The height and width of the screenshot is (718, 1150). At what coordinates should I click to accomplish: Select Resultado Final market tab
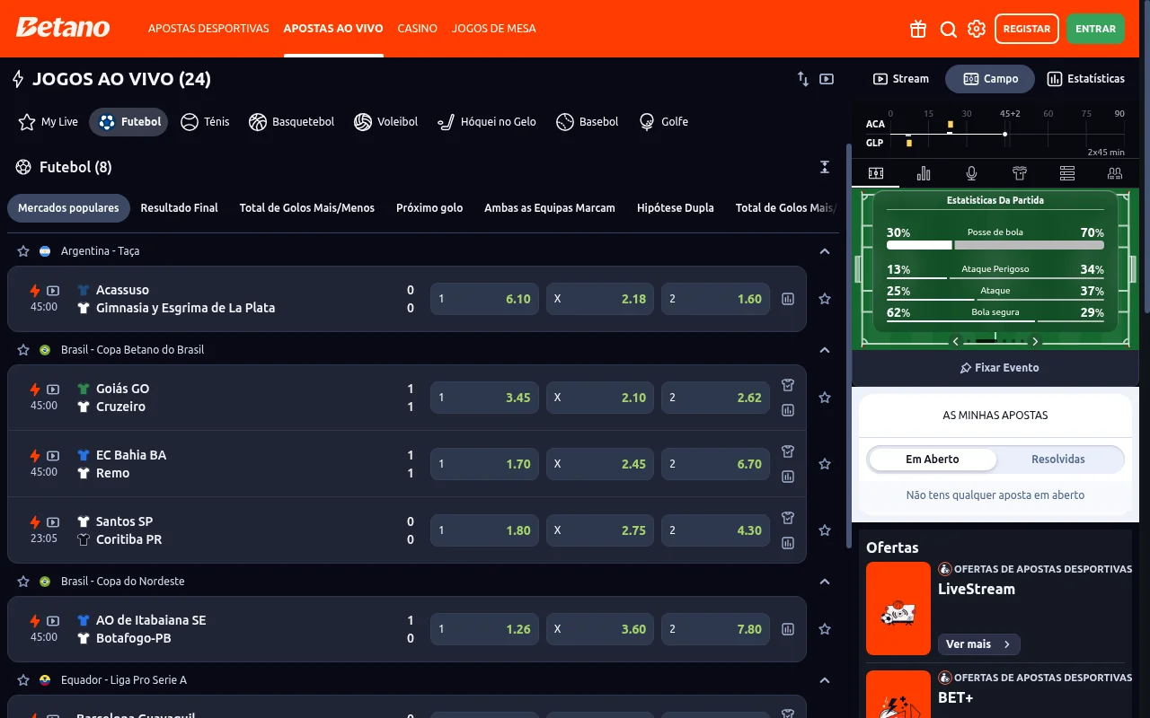click(x=179, y=208)
